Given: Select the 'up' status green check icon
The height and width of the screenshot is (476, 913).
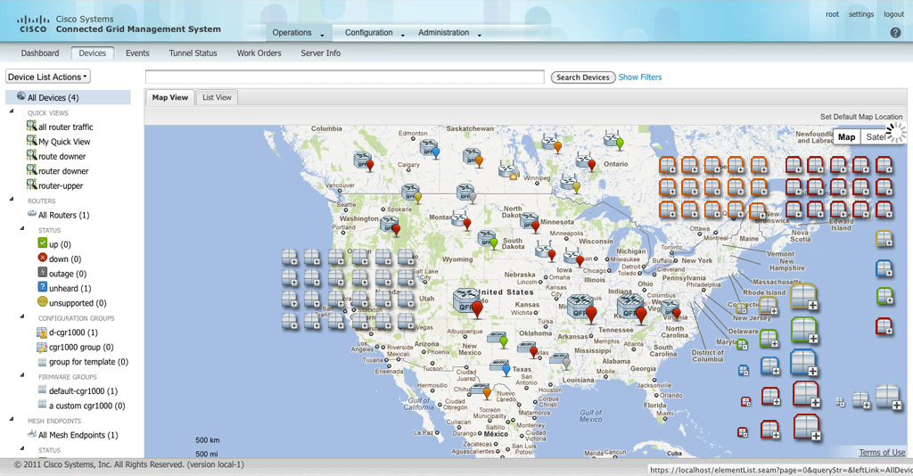Looking at the screenshot, I should pyautogui.click(x=42, y=243).
